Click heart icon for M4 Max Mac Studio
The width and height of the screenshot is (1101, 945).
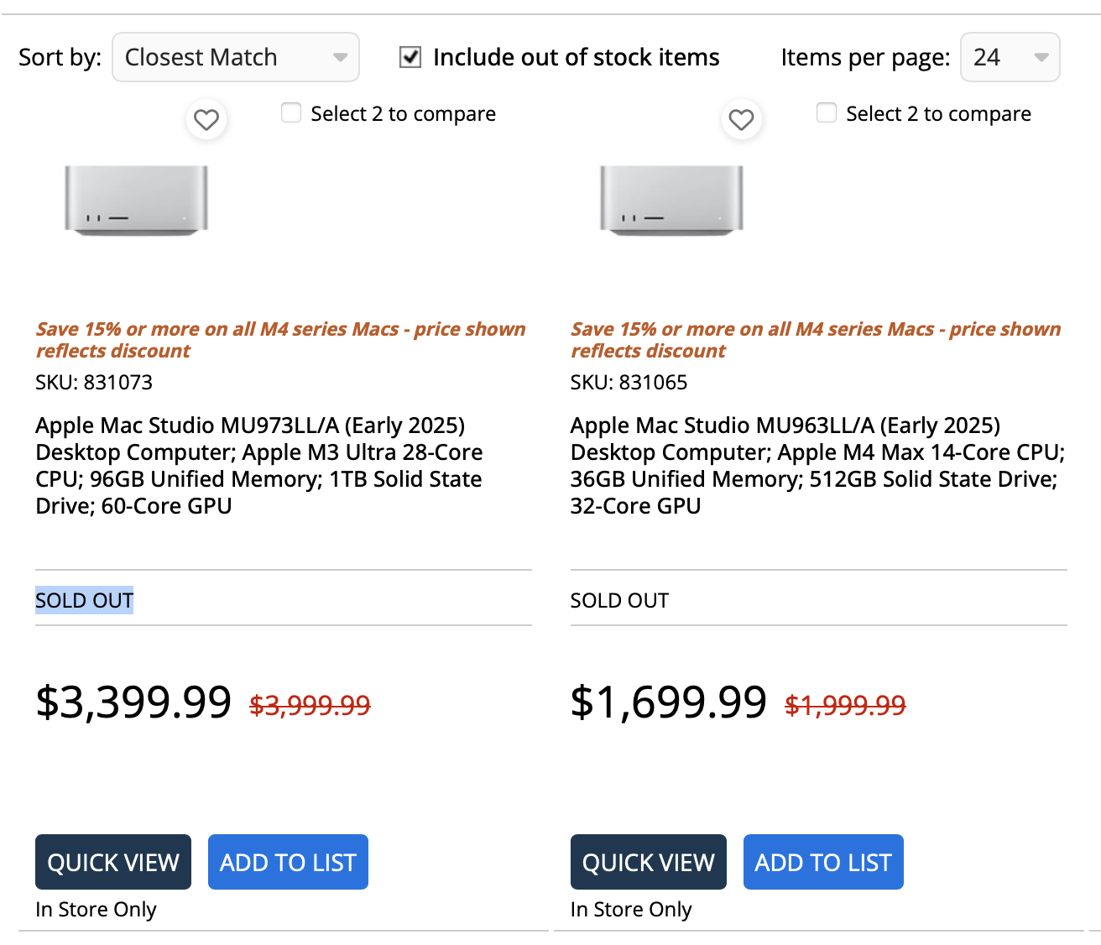[741, 120]
